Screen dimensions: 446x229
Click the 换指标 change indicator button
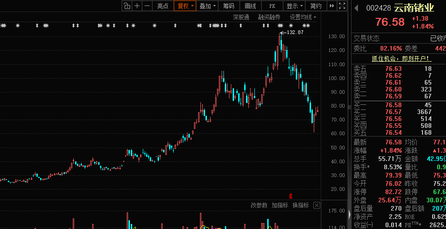pos(301,206)
